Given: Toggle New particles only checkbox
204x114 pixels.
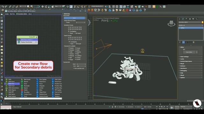Looking at the screenshot, I should (74, 68).
